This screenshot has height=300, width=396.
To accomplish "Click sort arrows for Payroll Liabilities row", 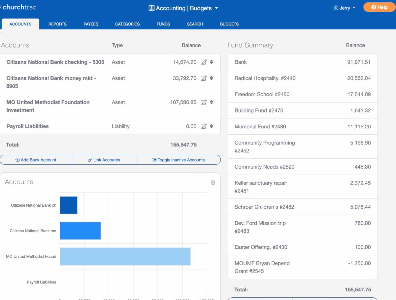I will [212, 126].
